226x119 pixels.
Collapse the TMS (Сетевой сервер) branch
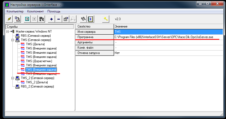pos(12,40)
